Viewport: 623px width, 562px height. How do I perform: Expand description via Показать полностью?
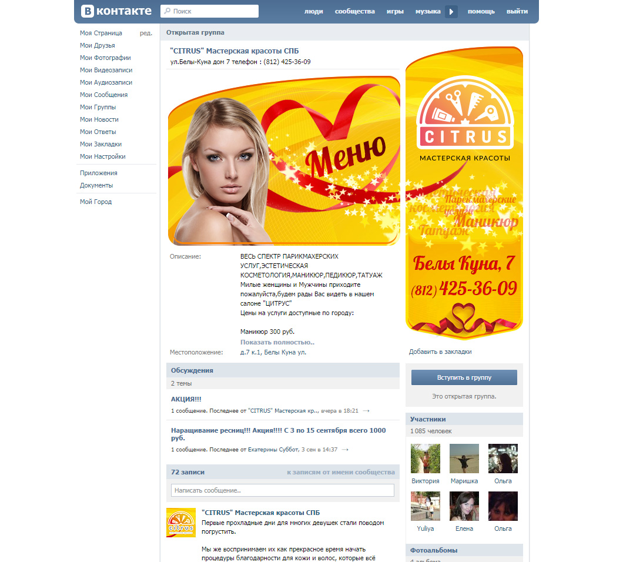click(277, 342)
